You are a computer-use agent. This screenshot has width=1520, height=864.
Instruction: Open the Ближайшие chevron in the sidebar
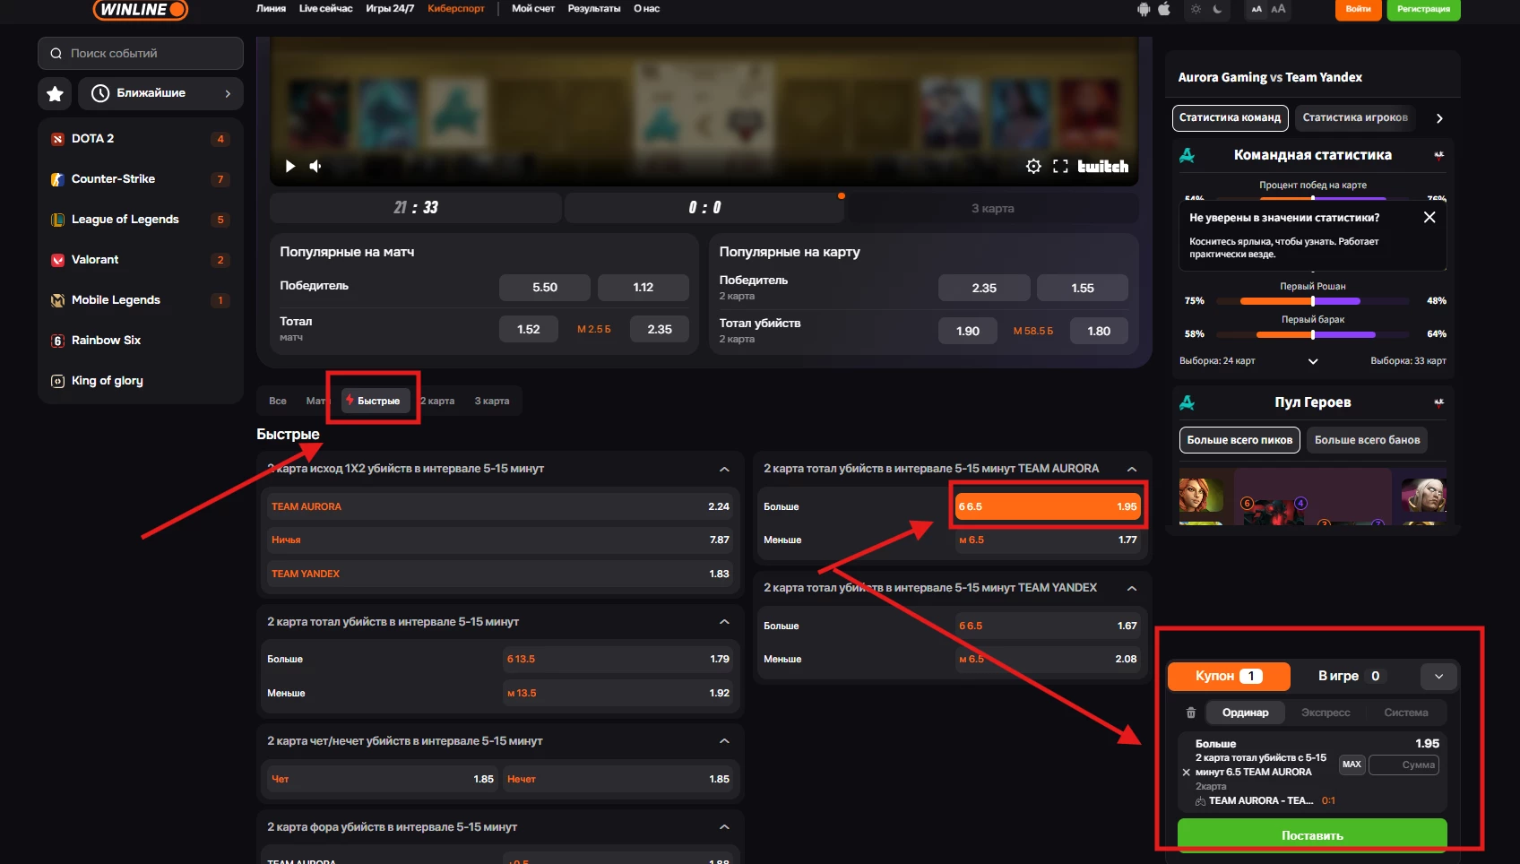tap(228, 93)
